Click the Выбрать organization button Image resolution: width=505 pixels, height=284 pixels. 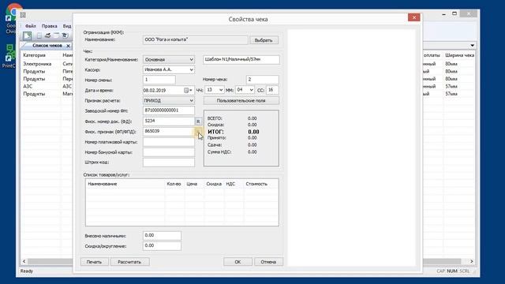tap(264, 40)
